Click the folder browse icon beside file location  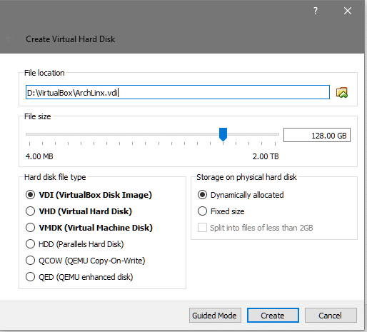342,92
